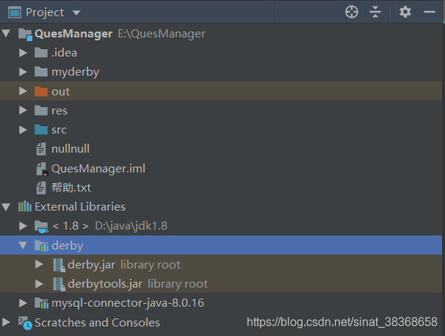445x336 pixels.
Task: Collapse the External Libraries node
Action: 7,207
